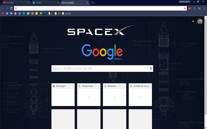Open the Messenger bookmark in bookmarks bar

point(24,13)
